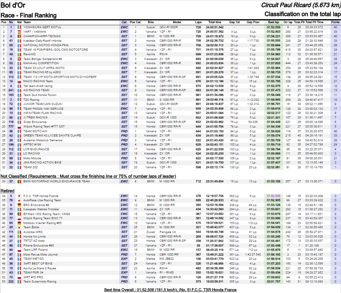341x293 pixels.
Task: Click pit time '10:15:52.568' in AG RACING TEAM row
Action: click(314, 90)
